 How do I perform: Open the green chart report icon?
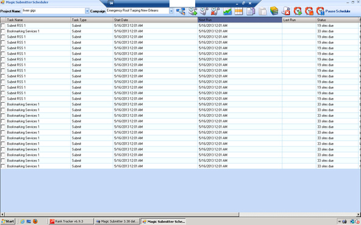[x=227, y=11]
